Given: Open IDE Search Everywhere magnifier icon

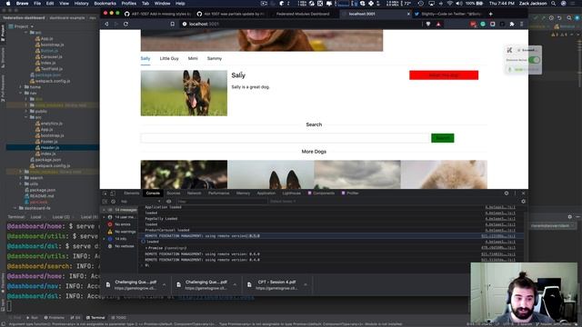Looking at the screenshot, I should [x=569, y=17].
